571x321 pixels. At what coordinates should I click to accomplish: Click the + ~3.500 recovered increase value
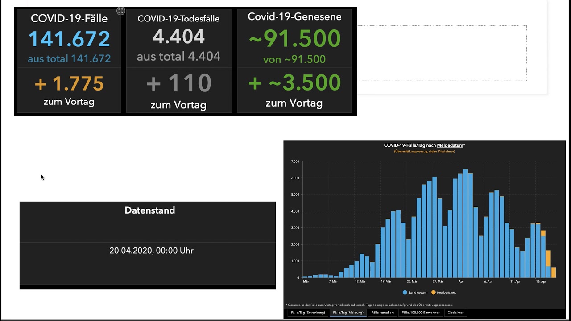tap(294, 82)
